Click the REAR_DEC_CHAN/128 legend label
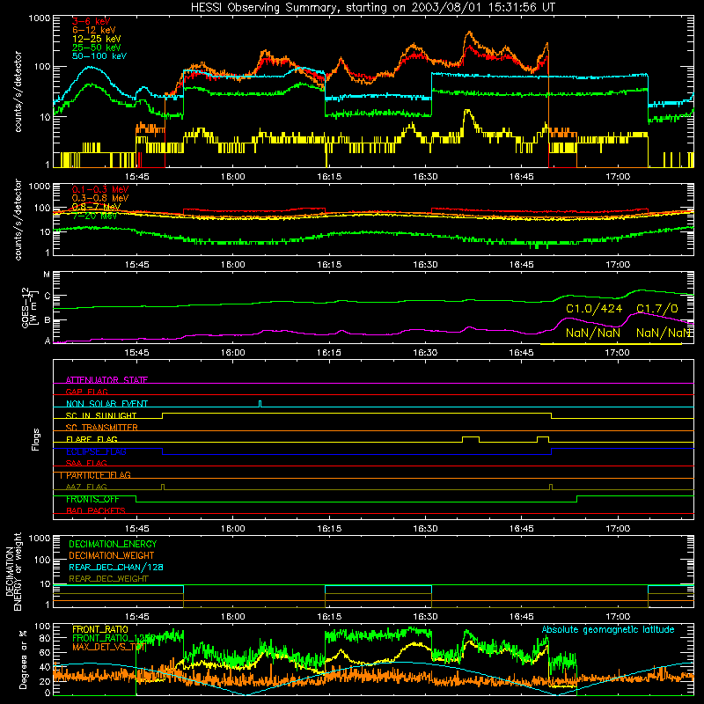The height and width of the screenshot is (704, 704). (x=116, y=567)
